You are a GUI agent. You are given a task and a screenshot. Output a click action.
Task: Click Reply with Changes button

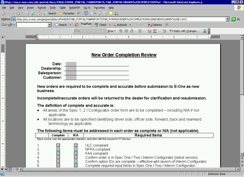184,31
